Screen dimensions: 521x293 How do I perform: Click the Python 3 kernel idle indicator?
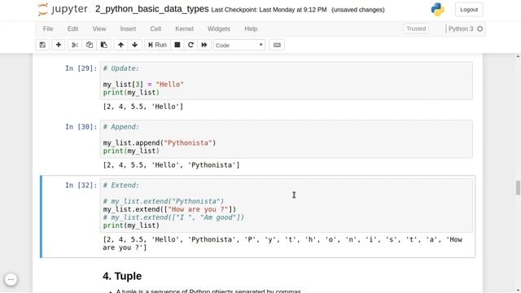(x=479, y=29)
